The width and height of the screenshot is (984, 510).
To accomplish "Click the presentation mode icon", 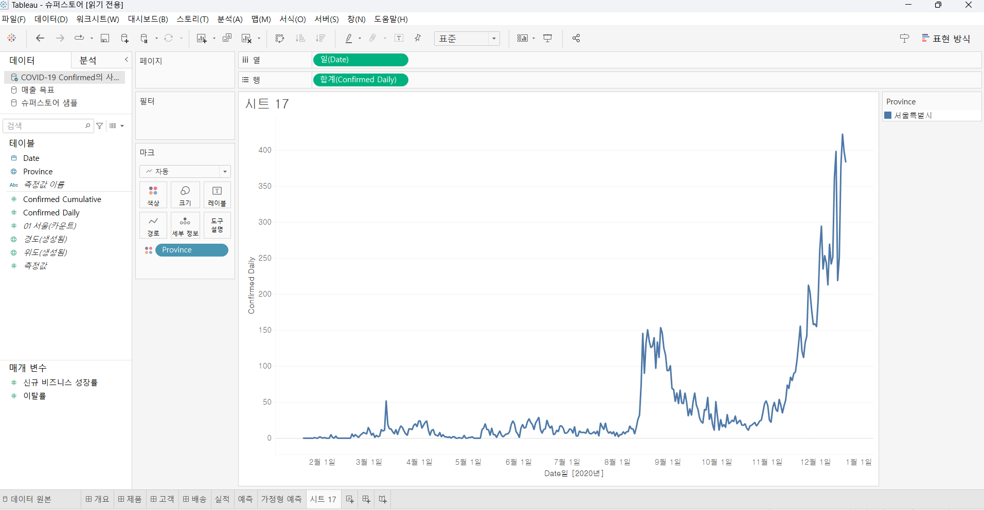I will click(x=548, y=38).
